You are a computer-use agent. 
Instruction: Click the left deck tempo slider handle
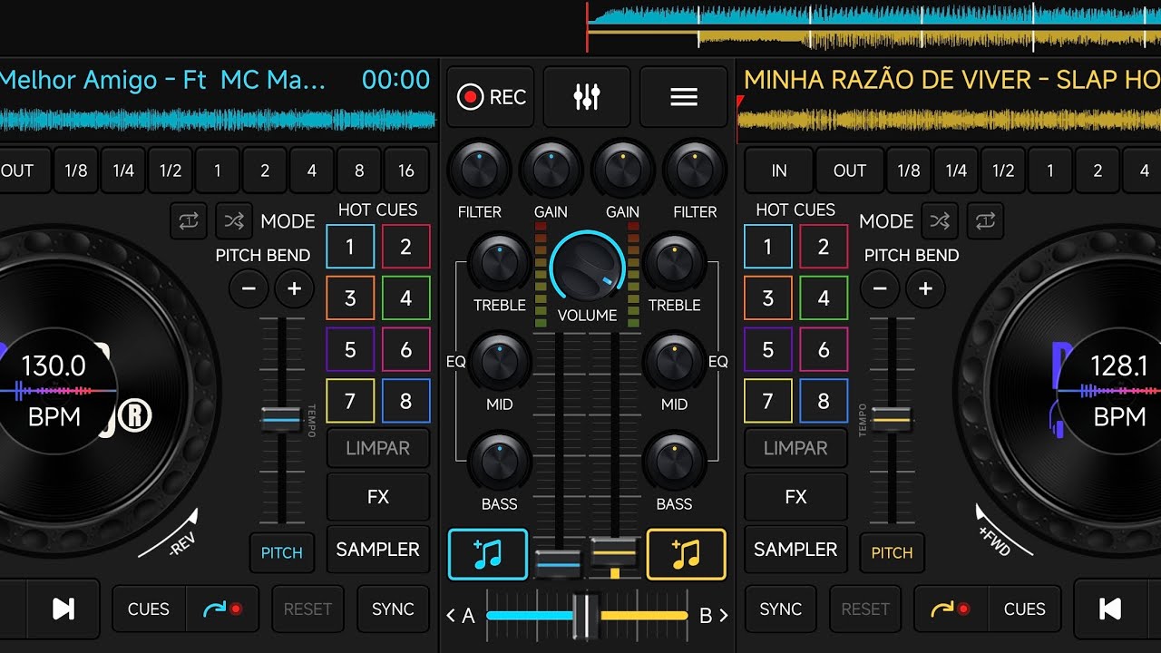tap(281, 420)
